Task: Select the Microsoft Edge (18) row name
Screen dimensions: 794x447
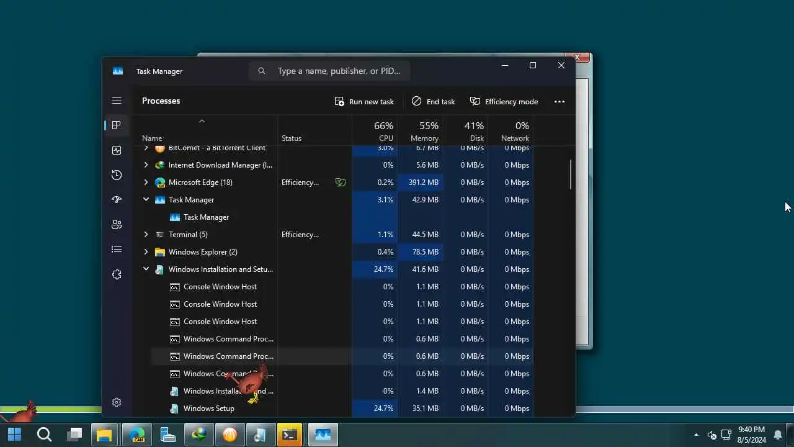Action: 200,183
